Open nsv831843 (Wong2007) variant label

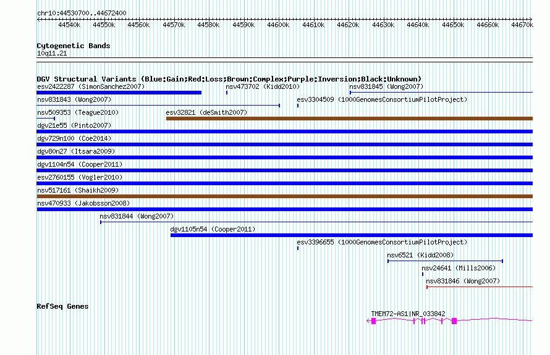pos(74,99)
